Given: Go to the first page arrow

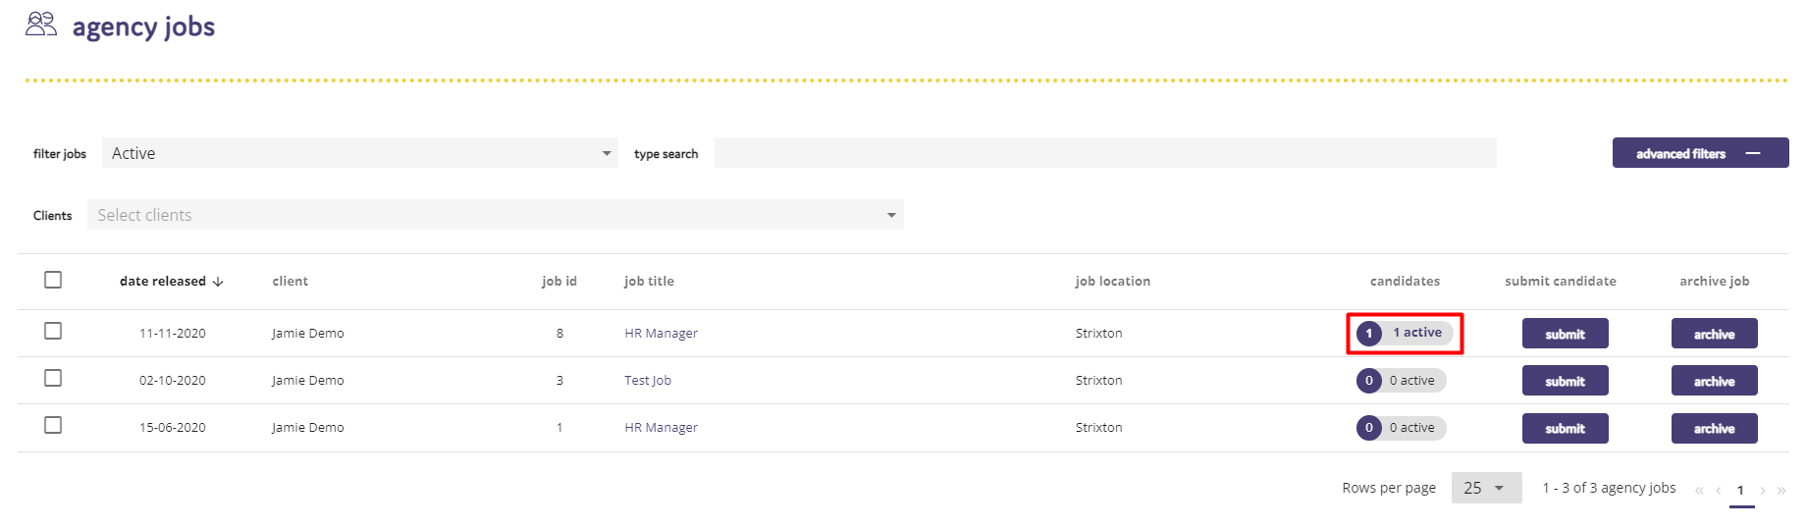Looking at the screenshot, I should click(1699, 491).
